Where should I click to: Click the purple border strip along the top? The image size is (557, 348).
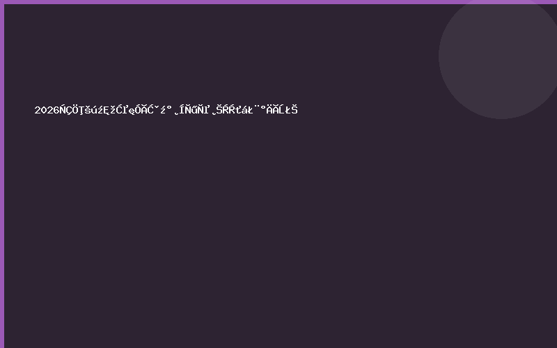[x=278, y=2]
